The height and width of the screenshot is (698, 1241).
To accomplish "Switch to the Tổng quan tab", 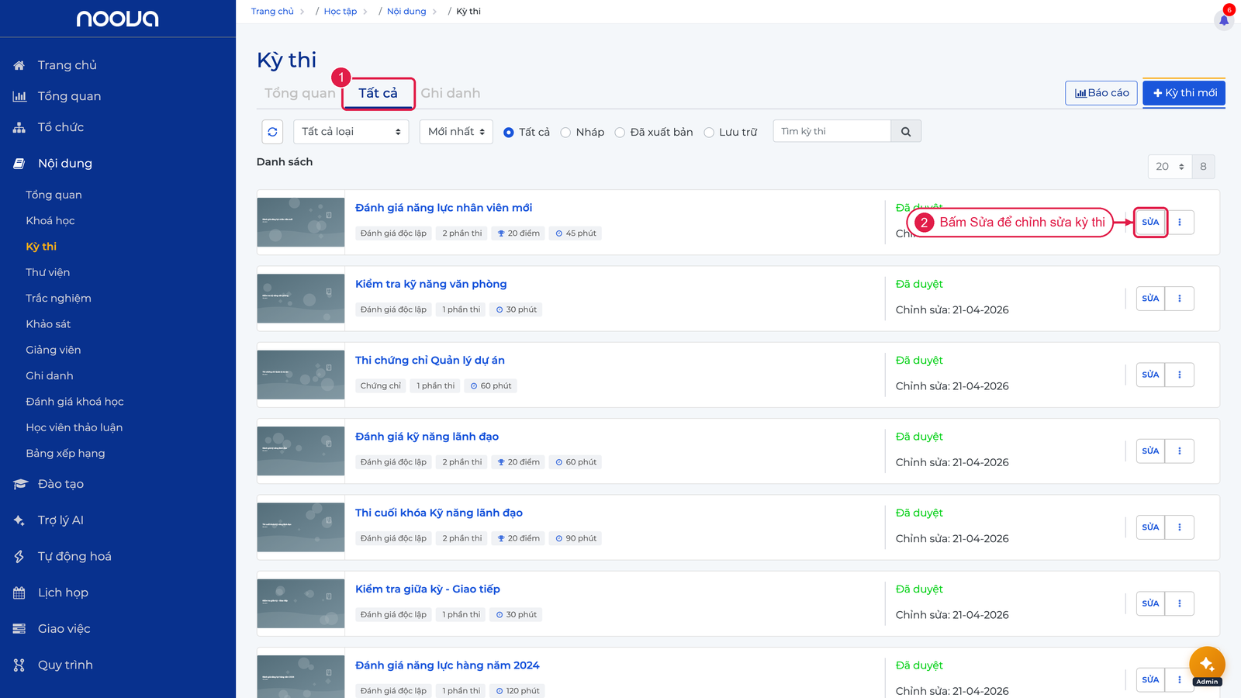I will 300,93.
